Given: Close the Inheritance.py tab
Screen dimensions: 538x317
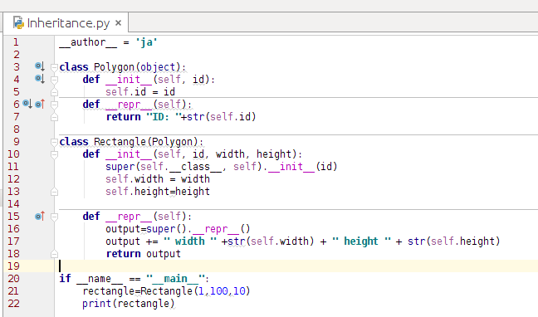Looking at the screenshot, I should pos(119,23).
